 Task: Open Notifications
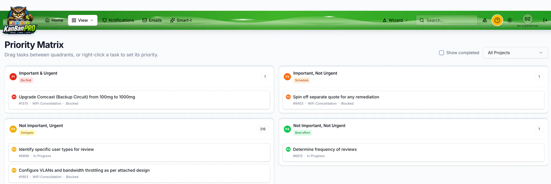point(118,20)
